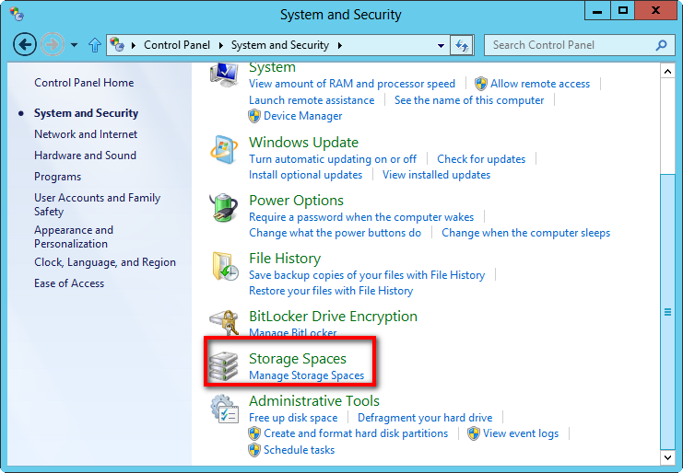Expand the arrow after Control Panel breadcrumb
This screenshot has height=473, width=683.
[221, 45]
